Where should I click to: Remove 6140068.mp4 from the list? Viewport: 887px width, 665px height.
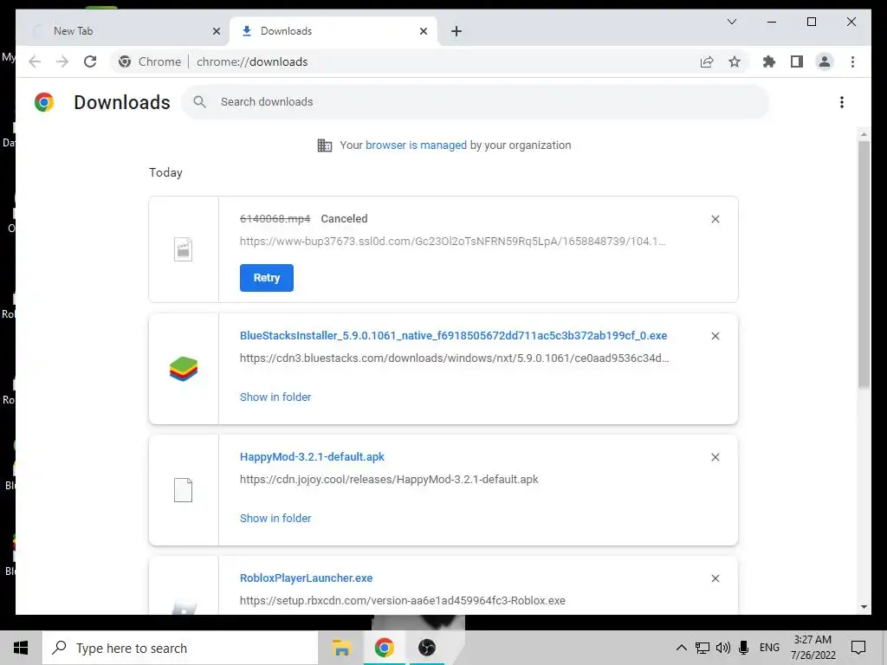click(715, 219)
